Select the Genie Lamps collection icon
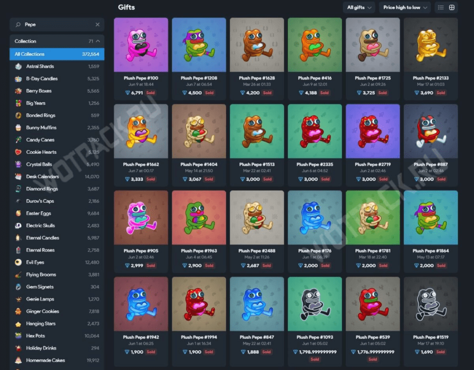 pyautogui.click(x=18, y=299)
